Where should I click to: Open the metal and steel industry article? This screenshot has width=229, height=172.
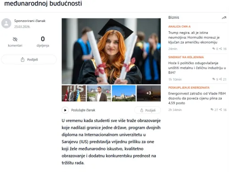point(197,68)
